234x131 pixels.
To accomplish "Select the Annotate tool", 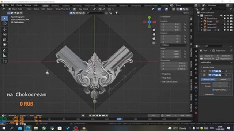I will 5,51.
